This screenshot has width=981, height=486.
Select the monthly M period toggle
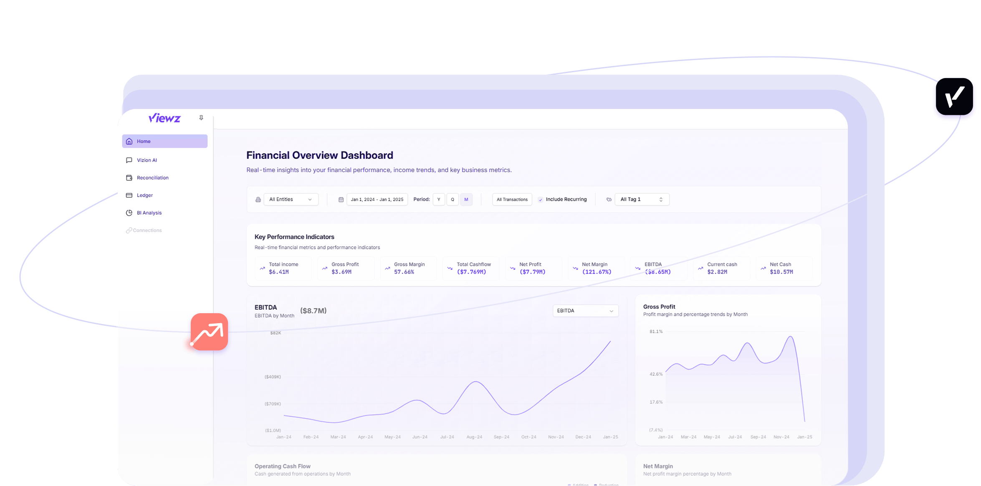click(466, 200)
